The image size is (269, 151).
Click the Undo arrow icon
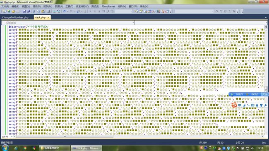click(x=64, y=11)
